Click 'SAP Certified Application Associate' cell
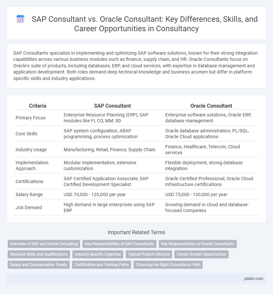 pos(112,181)
